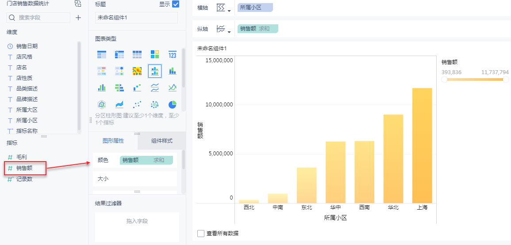Click the 搜索字段 search box
The image size is (511, 245).
point(38,18)
